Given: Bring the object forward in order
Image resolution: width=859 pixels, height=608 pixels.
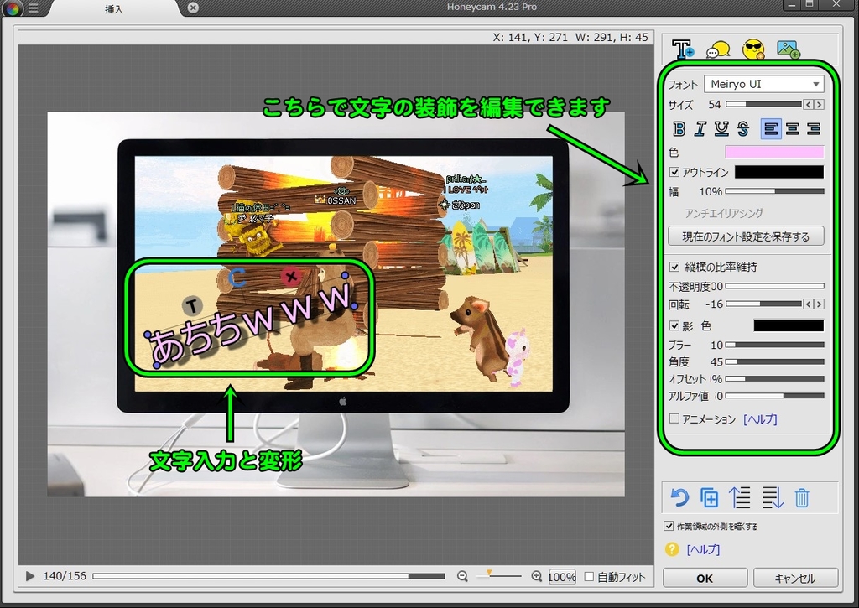Looking at the screenshot, I should click(x=740, y=498).
